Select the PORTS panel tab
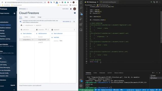162x91 pixels. [x=95, y=73]
